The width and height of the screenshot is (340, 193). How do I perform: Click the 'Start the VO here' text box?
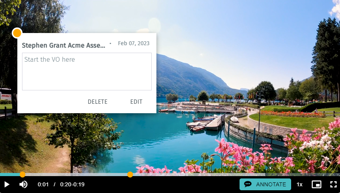(x=87, y=72)
